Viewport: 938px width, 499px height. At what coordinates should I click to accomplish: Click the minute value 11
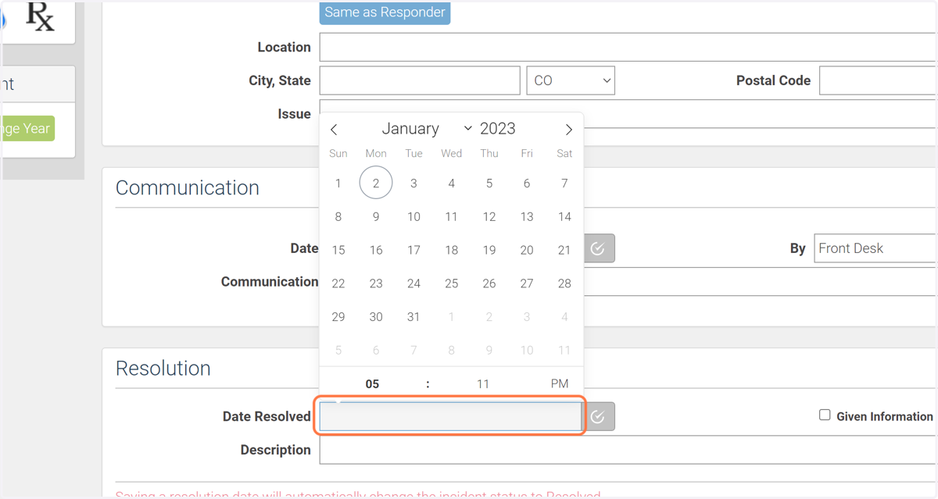tap(483, 383)
